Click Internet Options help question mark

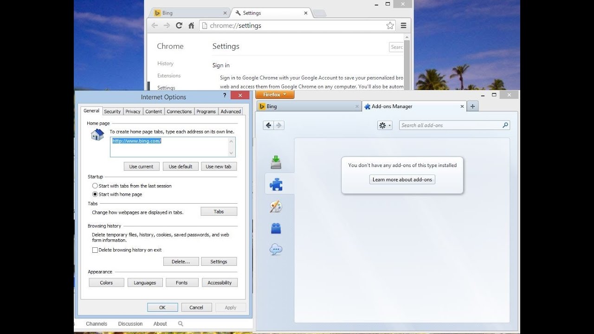click(225, 95)
